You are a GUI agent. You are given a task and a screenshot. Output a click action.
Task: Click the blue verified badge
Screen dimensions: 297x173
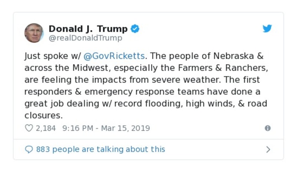coord(135,29)
